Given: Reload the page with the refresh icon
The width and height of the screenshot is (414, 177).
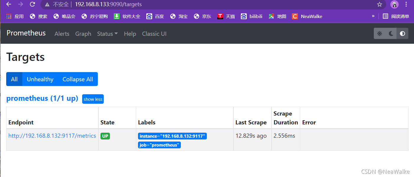Looking at the screenshot, I should pyautogui.click(x=33, y=4).
